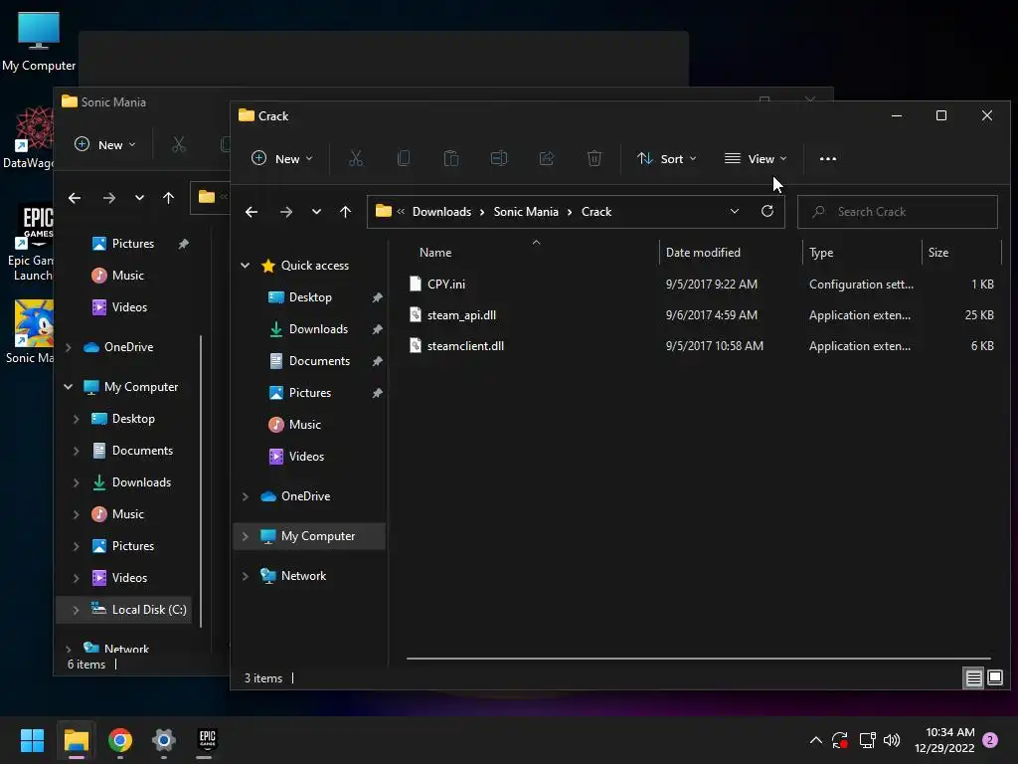
Task: Open Downloads in Crack Quick access
Action: coord(318,328)
